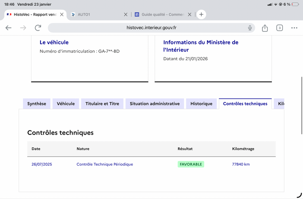303x199 pixels.
Task: Open the Synthèse tab
Action: pos(37,104)
